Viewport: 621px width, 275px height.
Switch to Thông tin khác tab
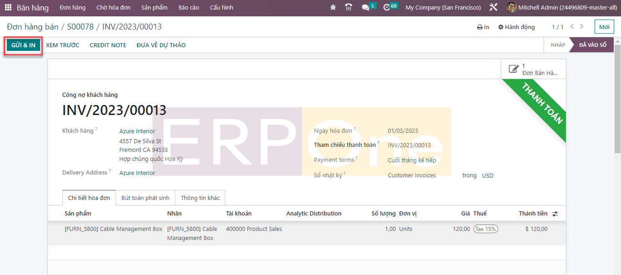200,198
